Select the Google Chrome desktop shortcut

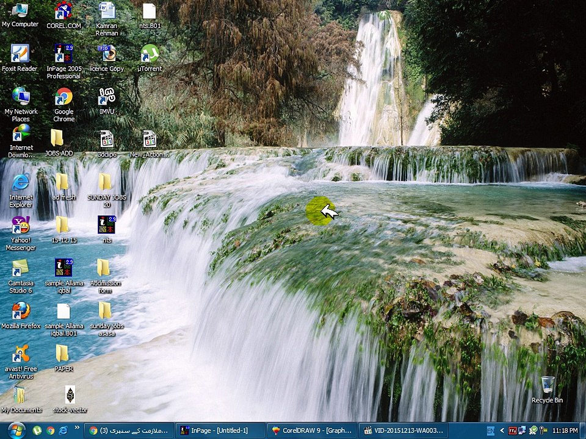point(64,105)
